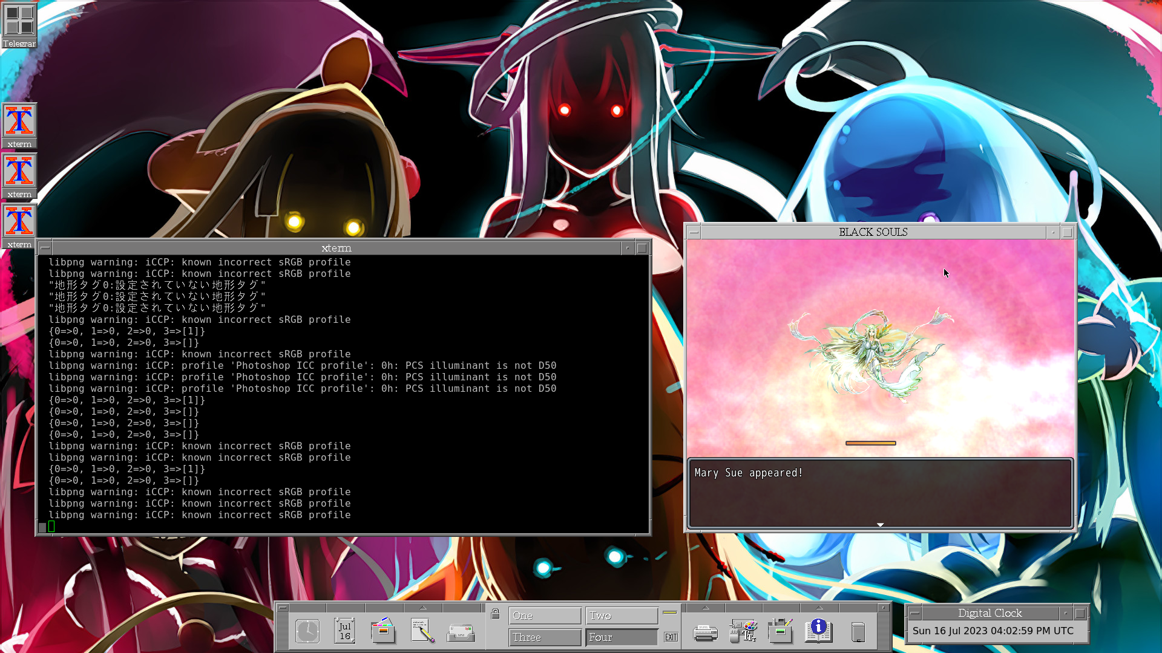
Task: Iconify the BLACK SOULS window
Action: point(1054,232)
